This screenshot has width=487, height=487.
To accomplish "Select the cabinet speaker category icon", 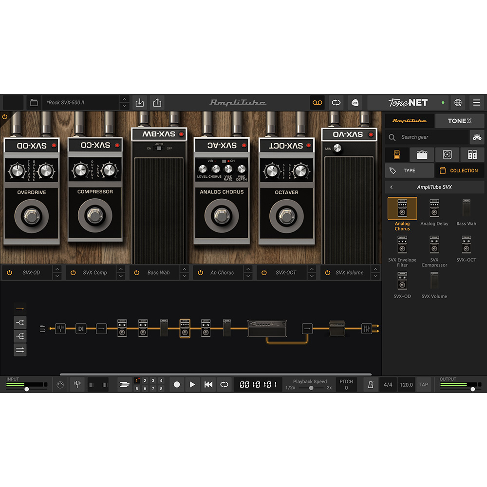I will 447,154.
